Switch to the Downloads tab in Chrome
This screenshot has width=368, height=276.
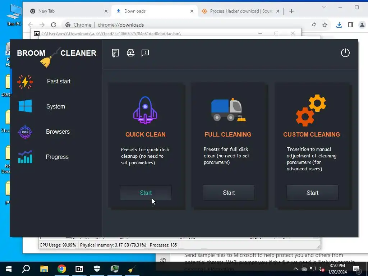coord(154,11)
